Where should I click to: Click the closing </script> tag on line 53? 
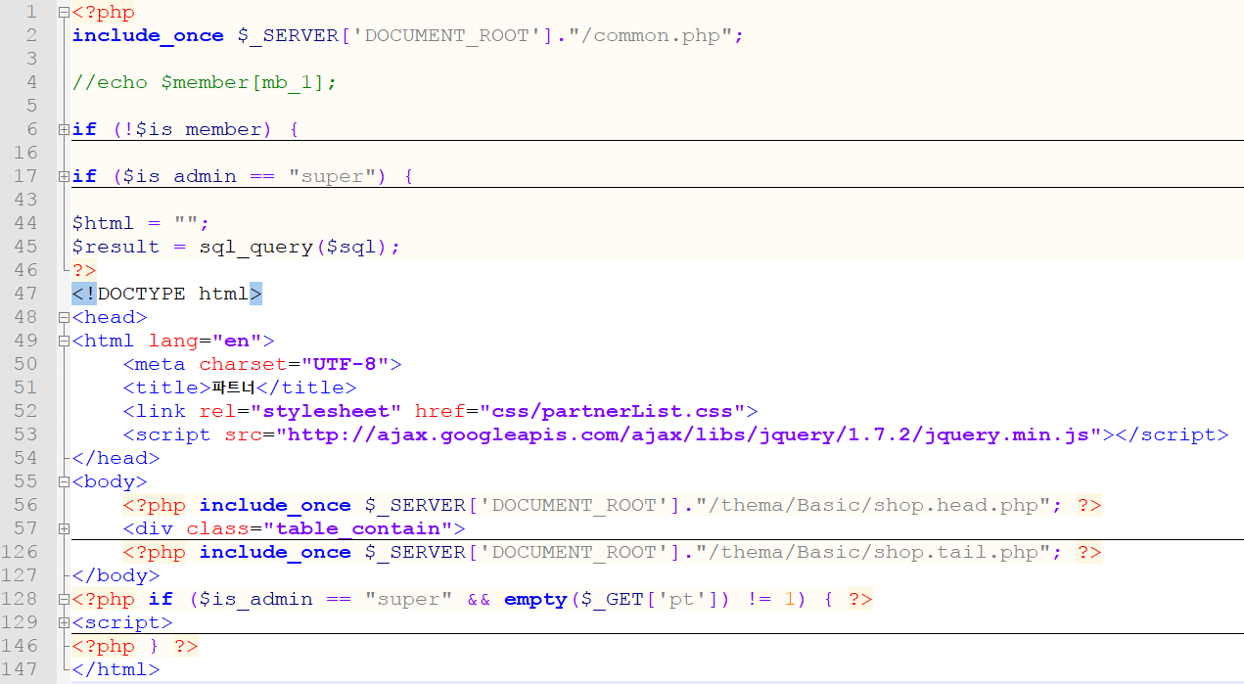(x=1171, y=434)
